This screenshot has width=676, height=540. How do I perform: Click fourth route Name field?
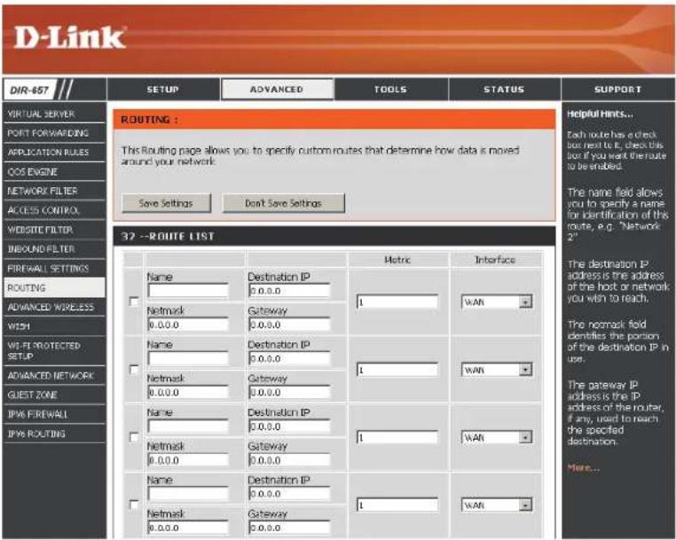(x=188, y=494)
